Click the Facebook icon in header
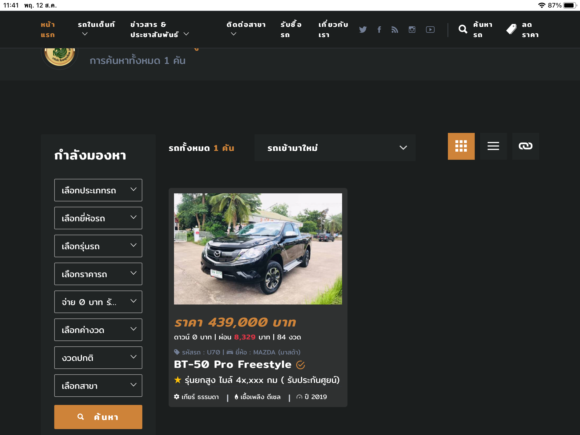 tap(379, 30)
